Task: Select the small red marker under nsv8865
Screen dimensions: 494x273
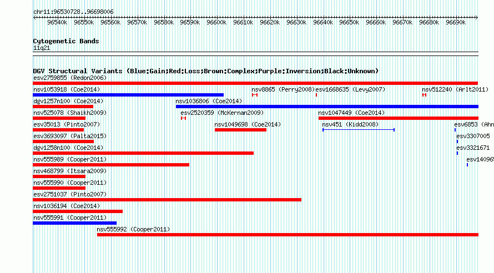Action: 255,95
